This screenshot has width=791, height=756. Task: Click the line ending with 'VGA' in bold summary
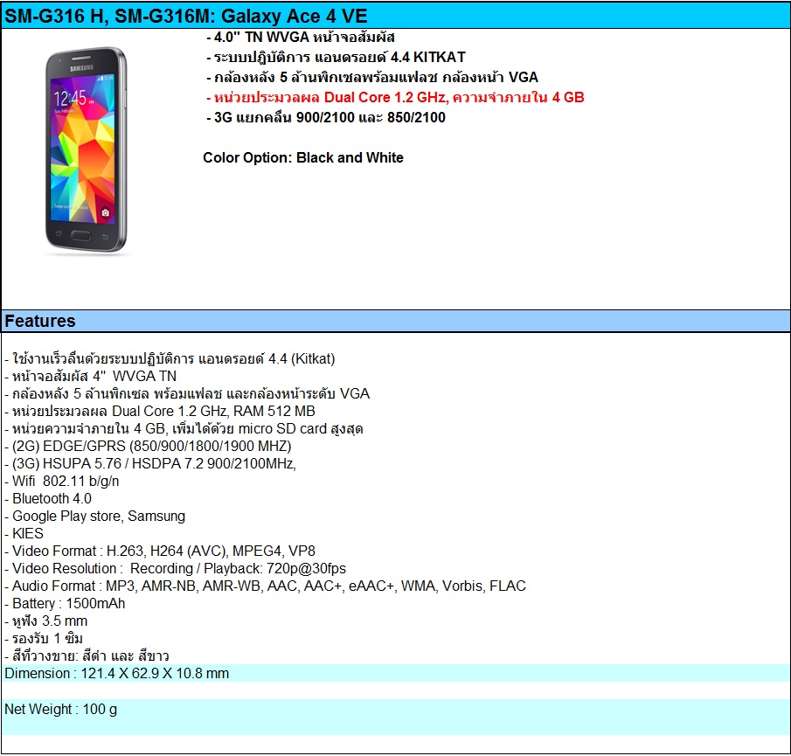pos(372,78)
